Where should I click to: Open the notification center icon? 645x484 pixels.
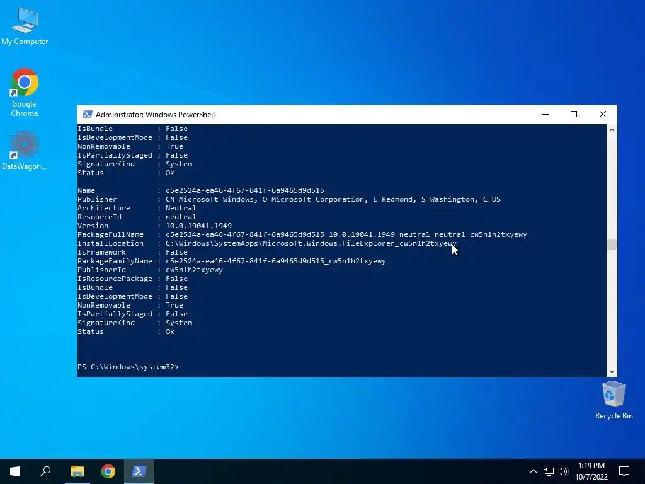(624, 471)
